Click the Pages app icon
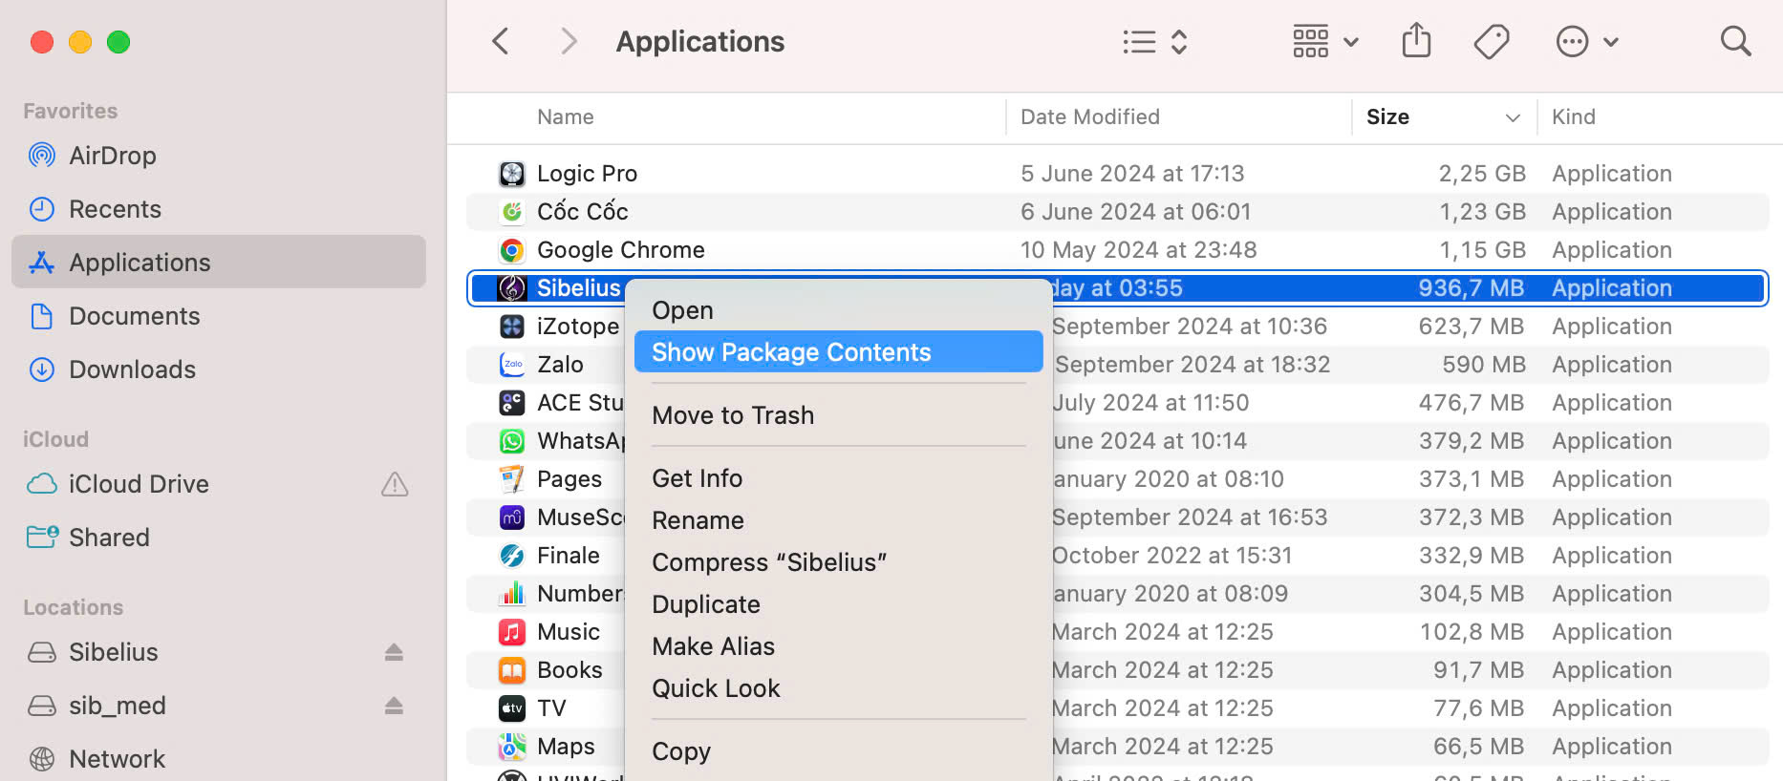Screen dimensions: 1783x781 [x=512, y=479]
